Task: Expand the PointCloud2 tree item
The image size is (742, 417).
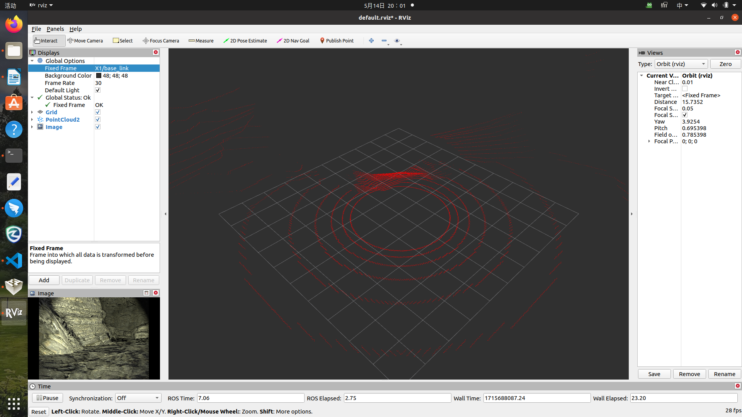Action: [x=32, y=120]
